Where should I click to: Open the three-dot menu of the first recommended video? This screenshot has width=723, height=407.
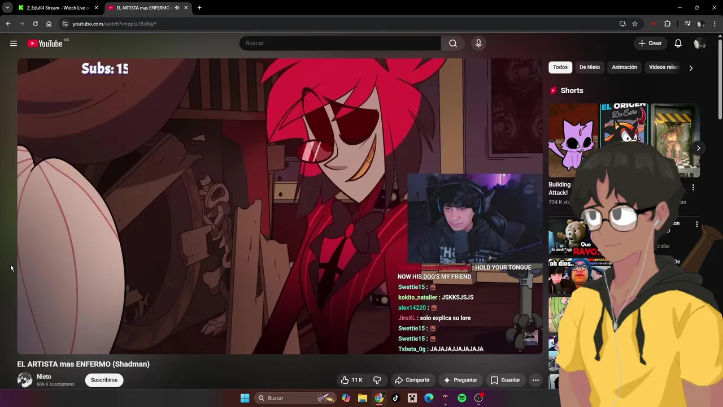point(696,224)
